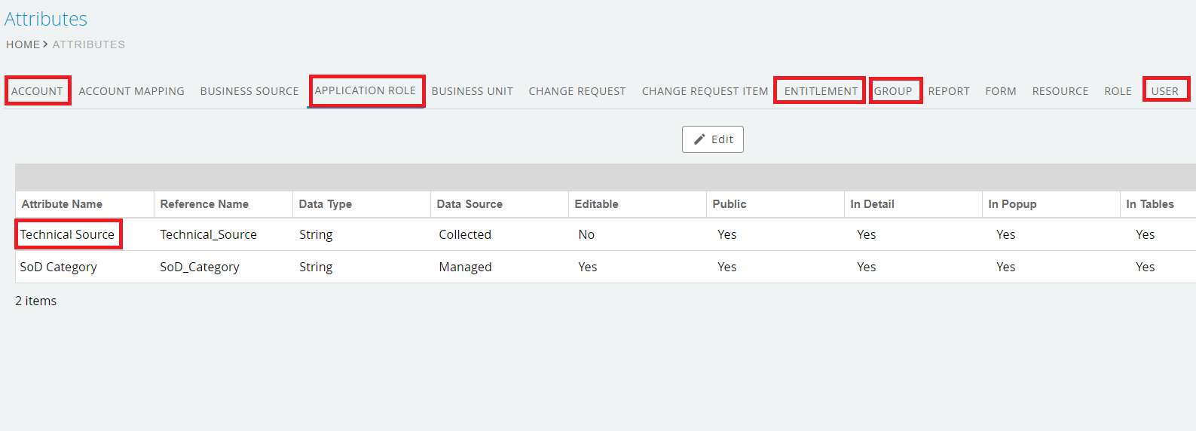The height and width of the screenshot is (431, 1196).
Task: Open the Group tab
Action: coord(893,91)
